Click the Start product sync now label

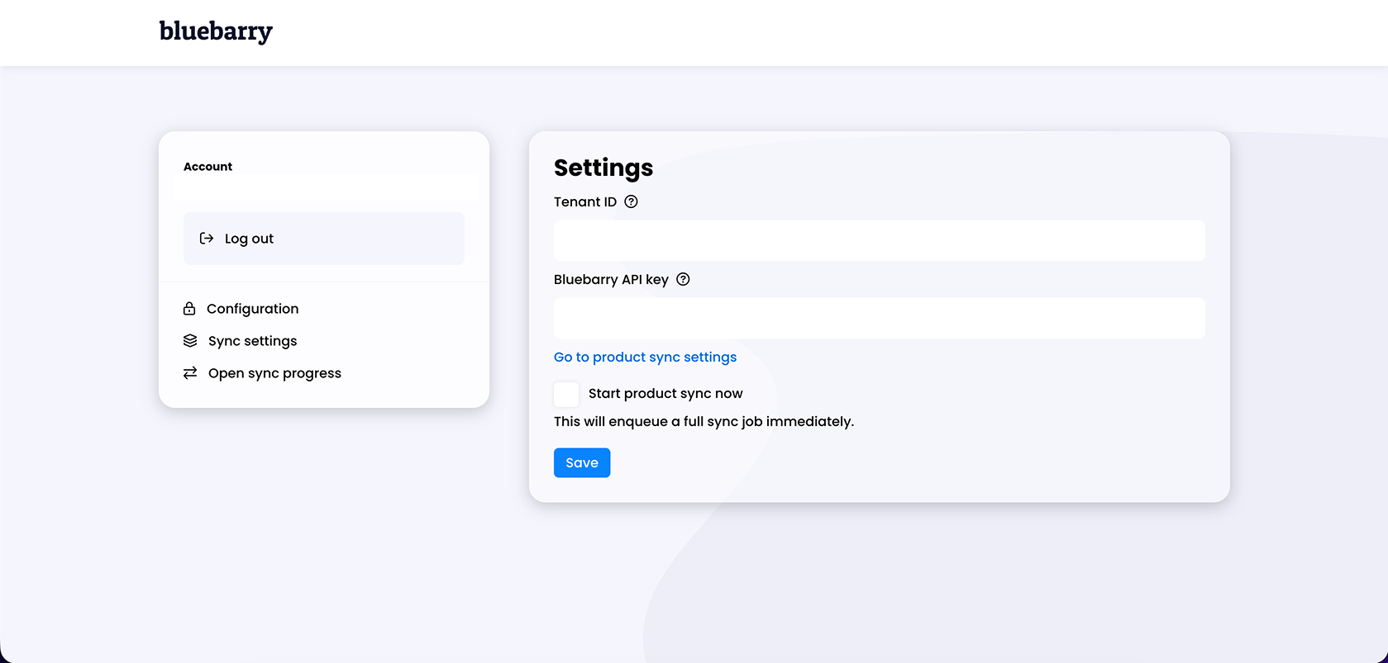[x=665, y=394]
